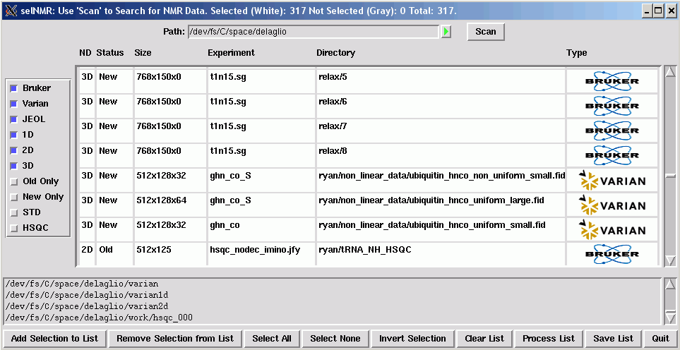Toggle the HSQC filter checkbox
Viewport: 680px width, 350px height.
(13, 228)
